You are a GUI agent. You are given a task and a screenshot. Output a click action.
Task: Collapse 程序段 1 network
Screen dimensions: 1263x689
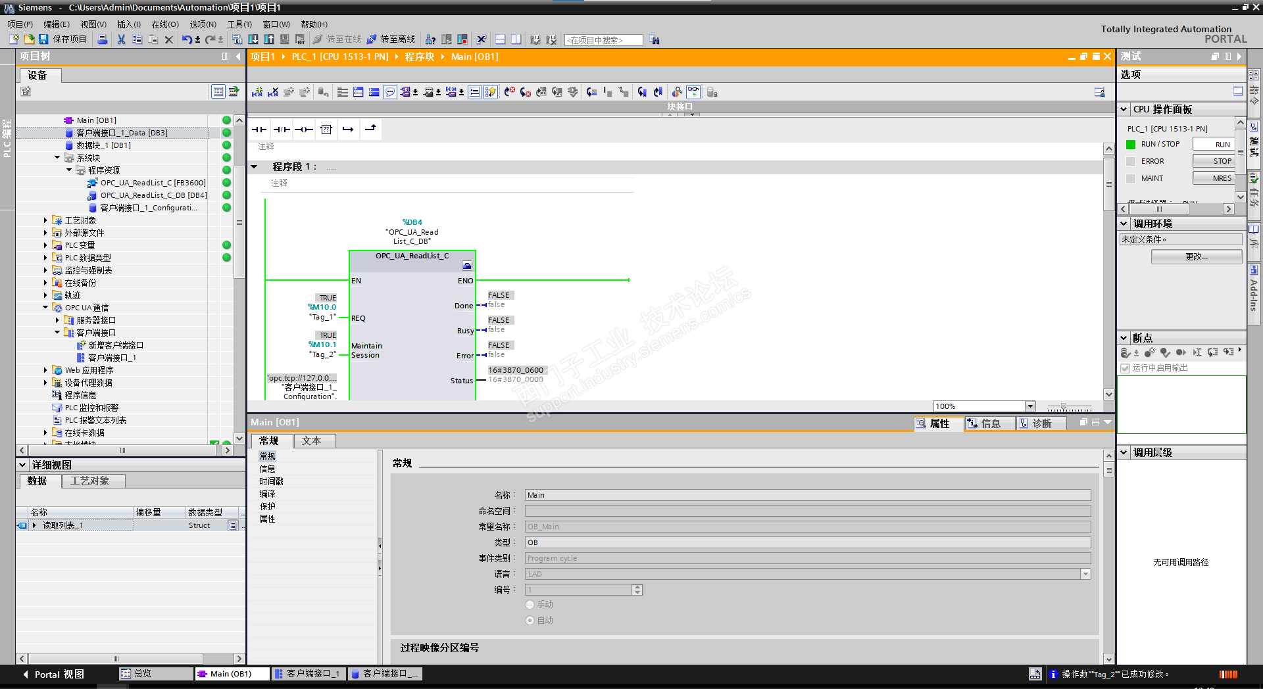(x=255, y=167)
